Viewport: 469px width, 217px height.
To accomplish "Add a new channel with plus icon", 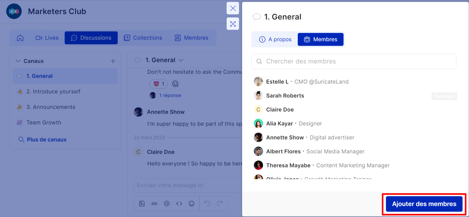I will [113, 61].
